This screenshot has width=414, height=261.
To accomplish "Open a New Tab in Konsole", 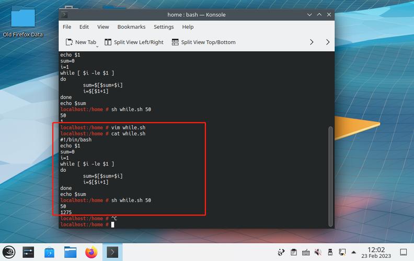I will pos(81,42).
